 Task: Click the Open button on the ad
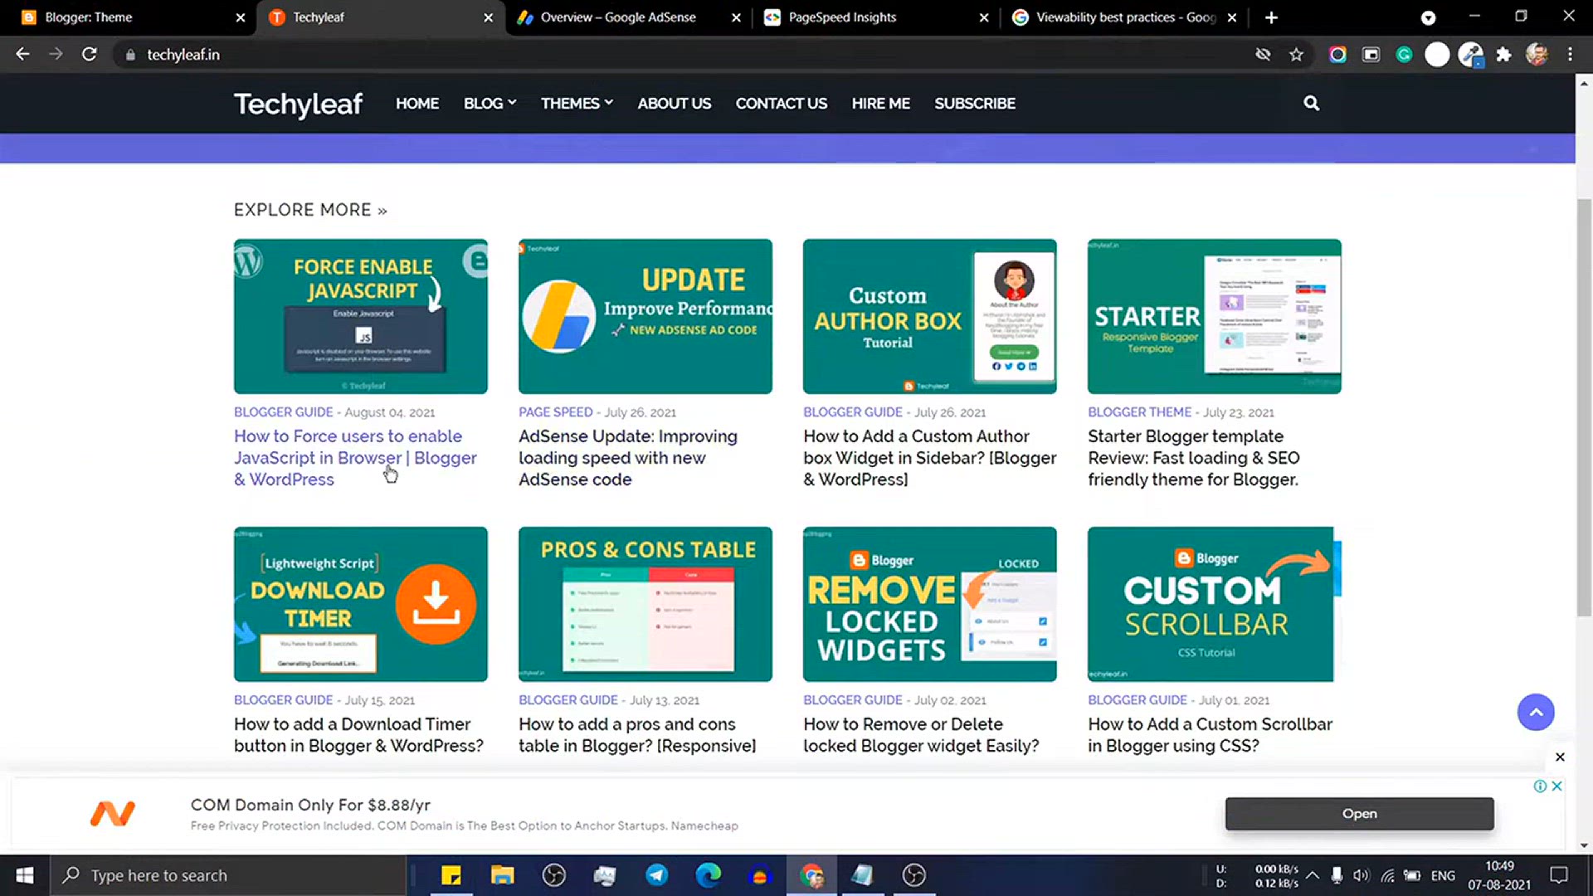pos(1359,814)
